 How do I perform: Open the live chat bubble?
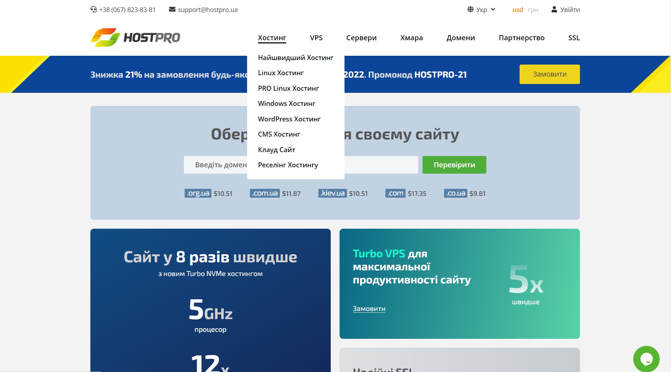coord(646,359)
